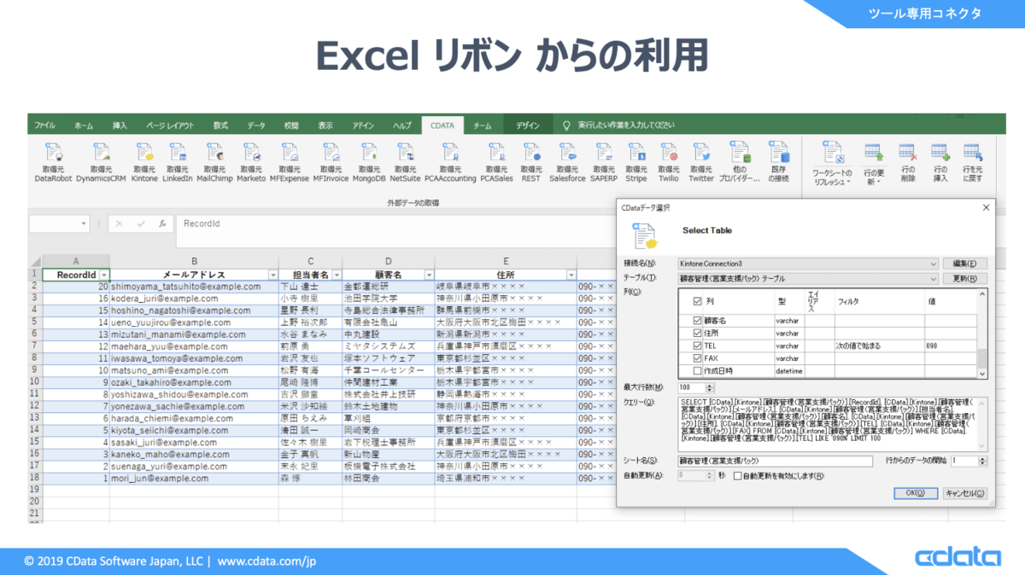Select cell shimoyama_tatsuhito@example.com

194,287
